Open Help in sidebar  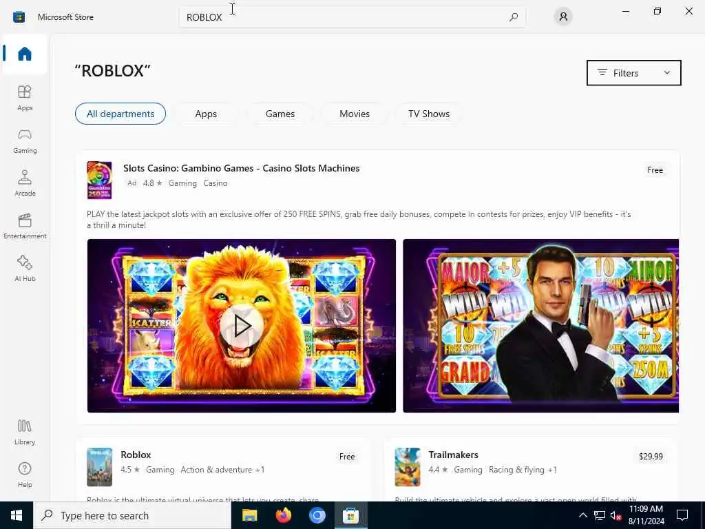click(25, 475)
